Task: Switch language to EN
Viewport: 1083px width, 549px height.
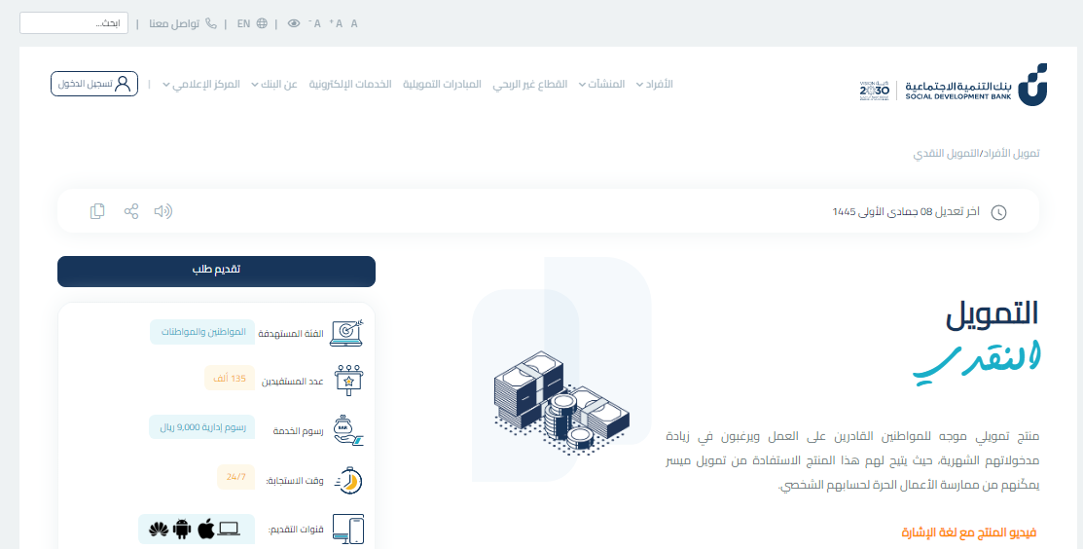Action: 251,23
